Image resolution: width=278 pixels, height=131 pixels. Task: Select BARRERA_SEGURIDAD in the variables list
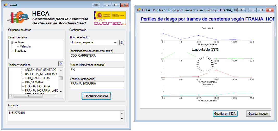point(41,74)
